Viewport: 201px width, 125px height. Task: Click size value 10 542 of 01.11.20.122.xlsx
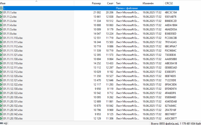pos(97,93)
